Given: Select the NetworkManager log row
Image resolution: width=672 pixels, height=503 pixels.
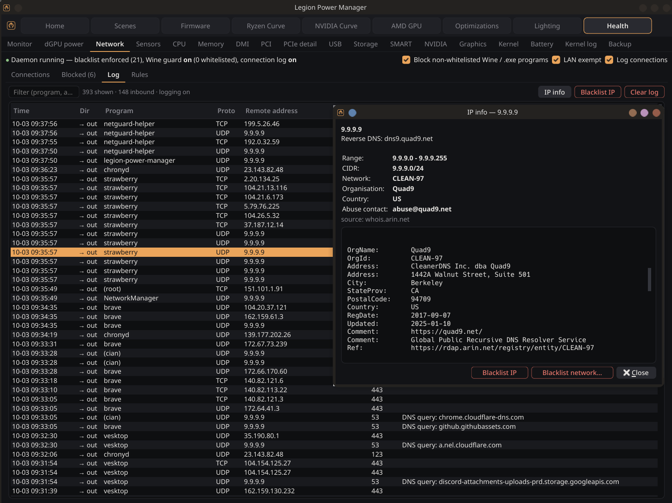Looking at the screenshot, I should [171, 298].
